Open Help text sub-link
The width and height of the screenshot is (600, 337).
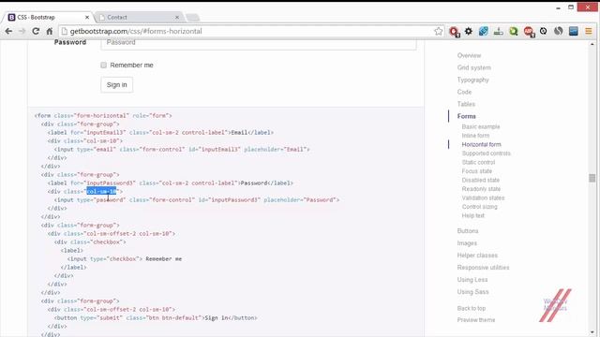pyautogui.click(x=472, y=216)
